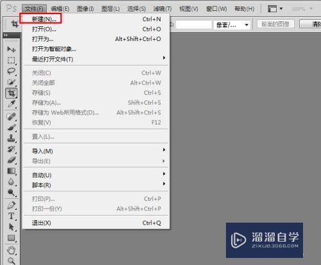
Task: Select the Clone Stamp tool
Action: coord(11,138)
